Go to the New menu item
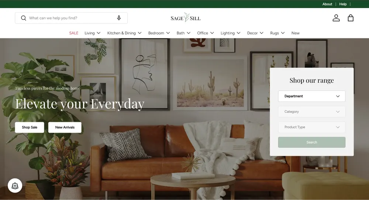This screenshot has width=369, height=200. [x=295, y=33]
